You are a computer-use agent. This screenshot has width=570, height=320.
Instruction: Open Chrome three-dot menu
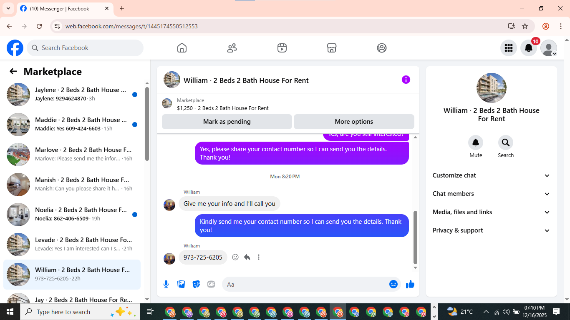click(x=560, y=26)
